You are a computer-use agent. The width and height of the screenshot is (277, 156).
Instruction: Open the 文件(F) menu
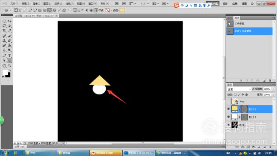click(x=14, y=3)
